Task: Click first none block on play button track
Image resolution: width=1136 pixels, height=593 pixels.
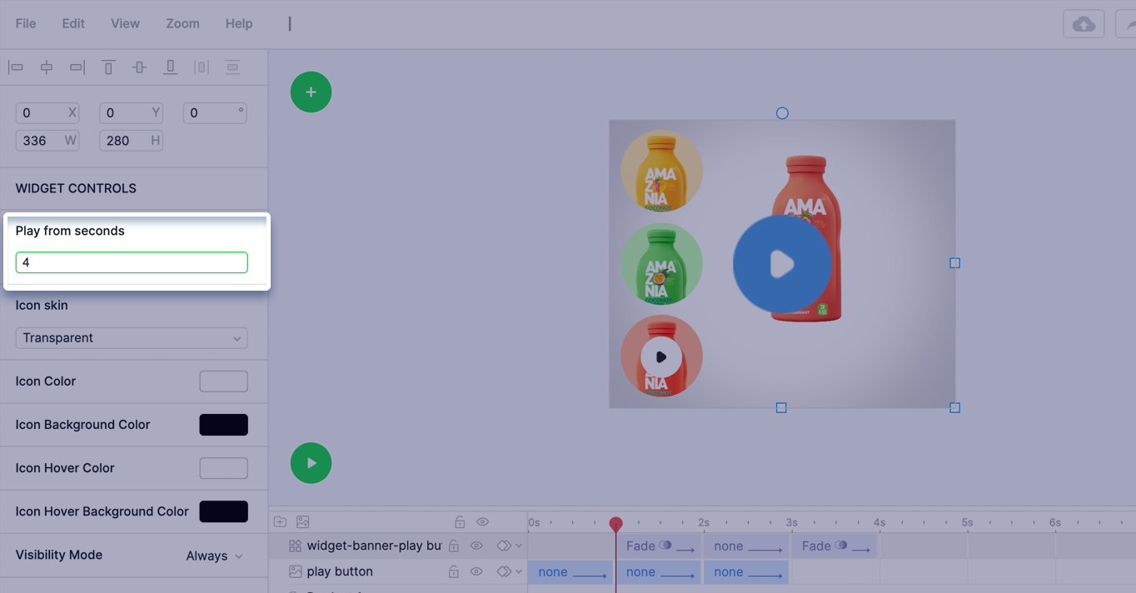Action: [x=570, y=572]
